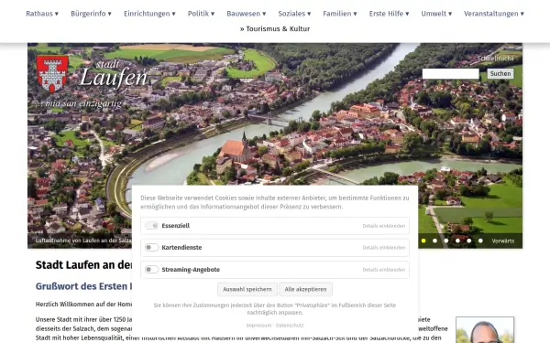This screenshot has height=343, width=550.
Task: Click Alle akzeptieren button
Action: (305, 289)
